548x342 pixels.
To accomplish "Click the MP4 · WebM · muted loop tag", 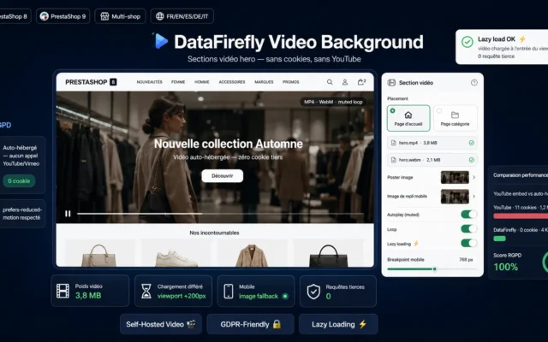I will (x=333, y=102).
